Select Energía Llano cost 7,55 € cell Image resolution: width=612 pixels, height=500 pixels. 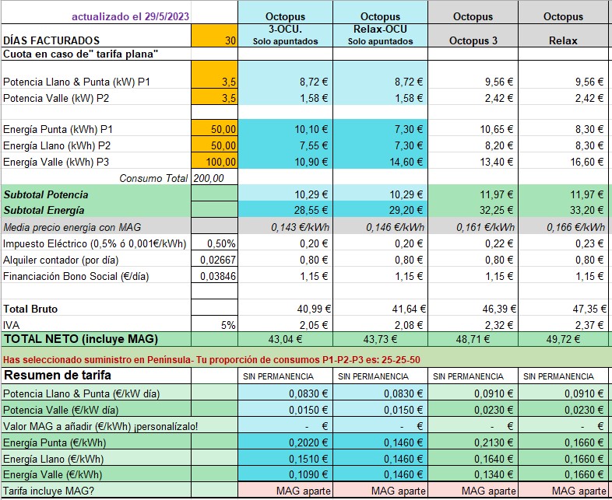tap(285, 144)
